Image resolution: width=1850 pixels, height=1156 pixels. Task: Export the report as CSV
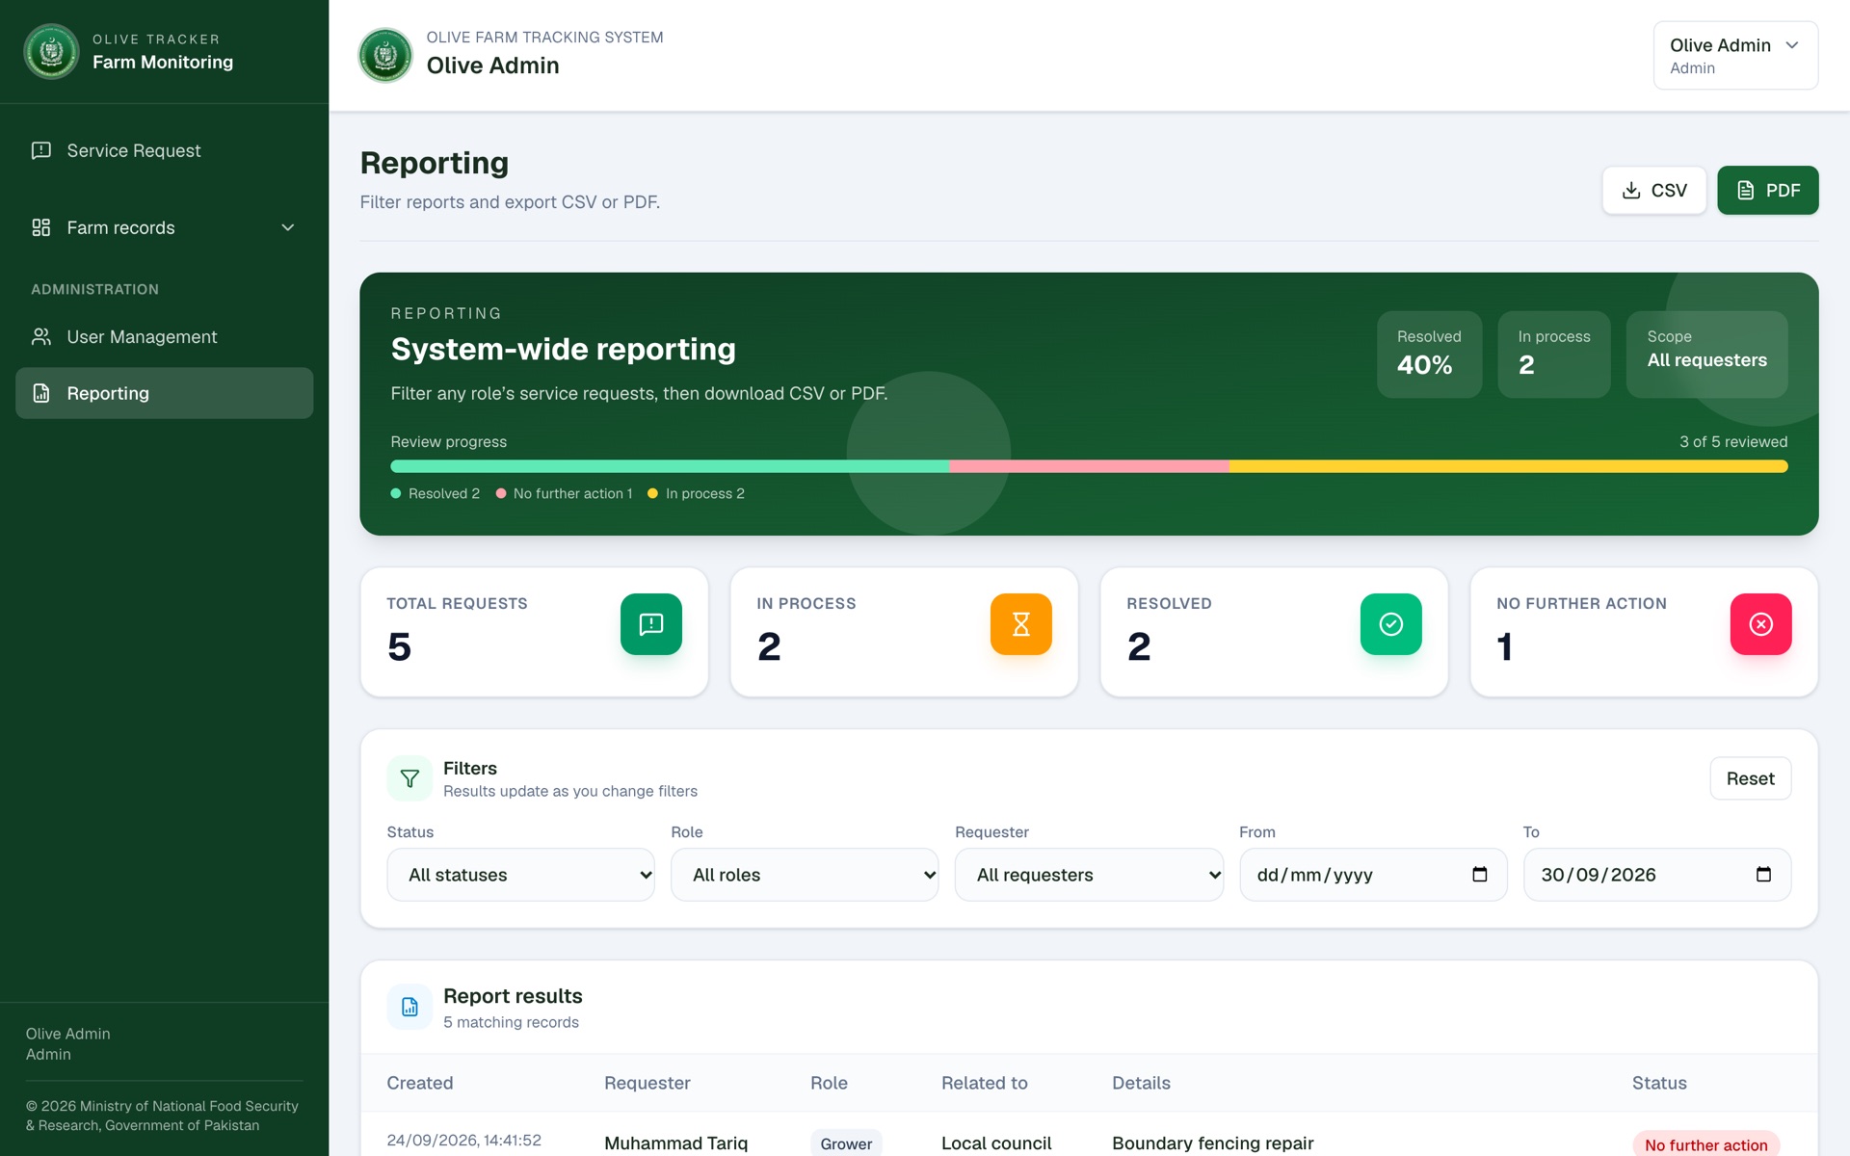coord(1653,190)
